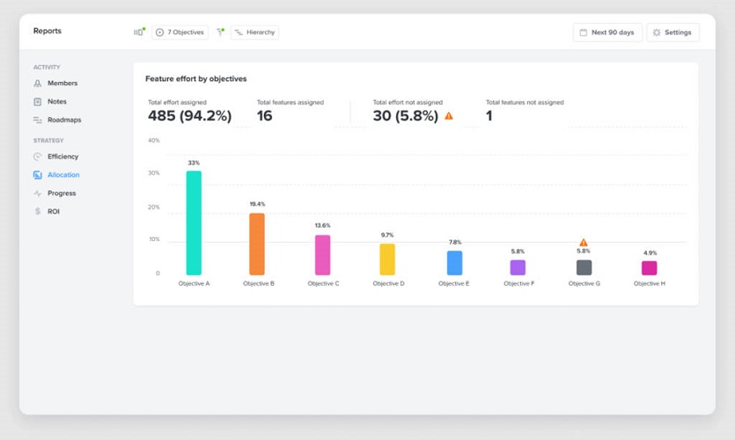Click the orange Objective B bar
This screenshot has height=440, width=735.
pos(257,244)
